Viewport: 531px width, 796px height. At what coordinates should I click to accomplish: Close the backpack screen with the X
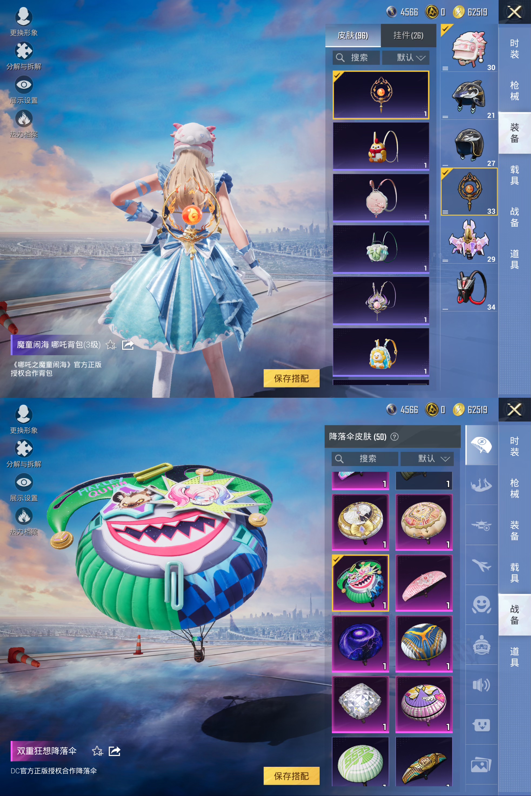coord(515,12)
